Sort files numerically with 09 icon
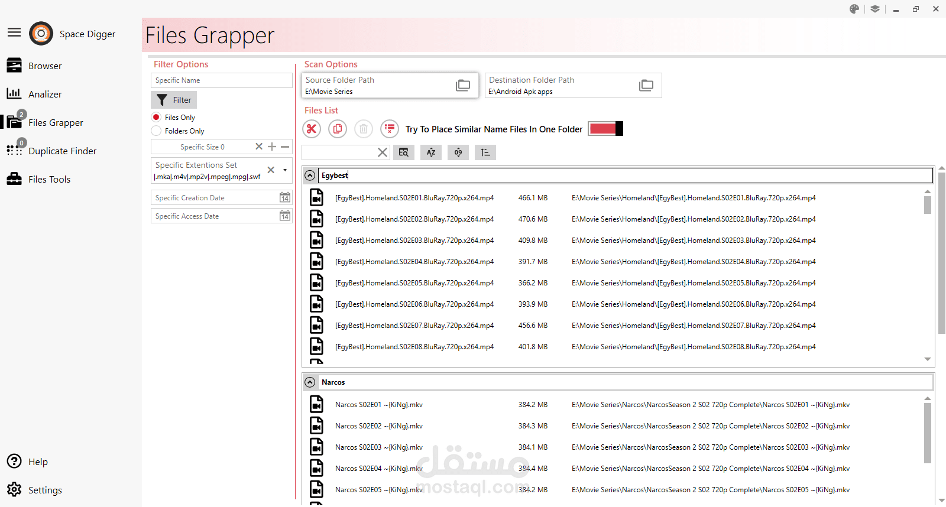This screenshot has width=946, height=507. [x=458, y=152]
